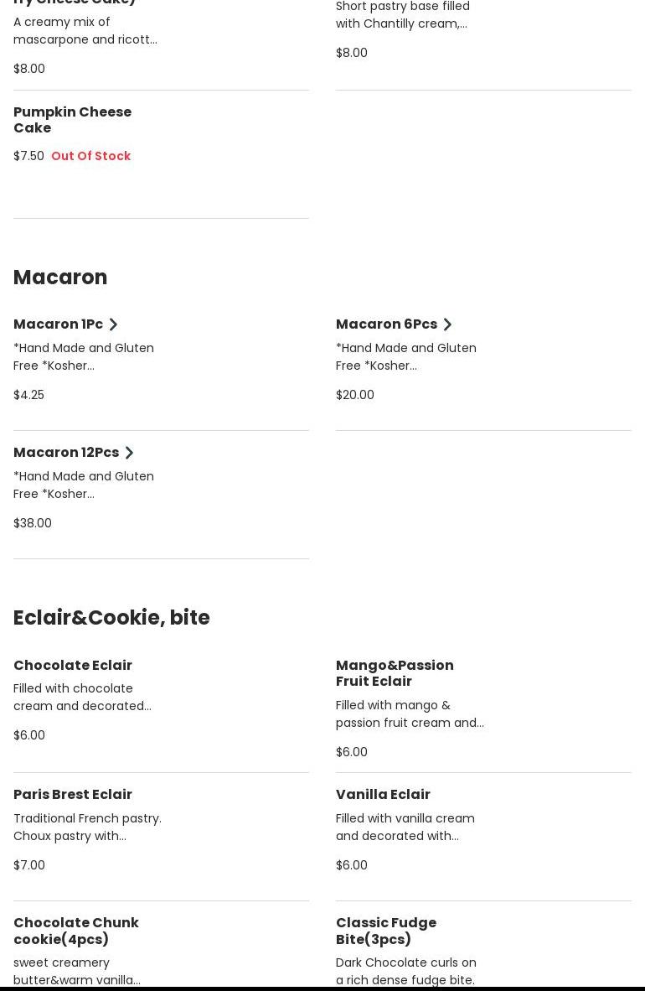The image size is (645, 991).
Task: Choose the Vanilla Eclair item
Action: tap(383, 795)
